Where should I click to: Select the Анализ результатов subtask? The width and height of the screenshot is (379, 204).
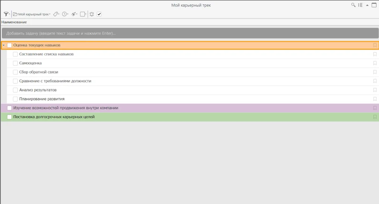pyautogui.click(x=38, y=90)
